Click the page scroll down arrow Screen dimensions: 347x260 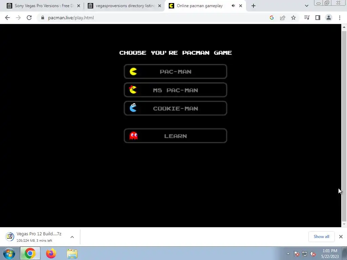344,224
